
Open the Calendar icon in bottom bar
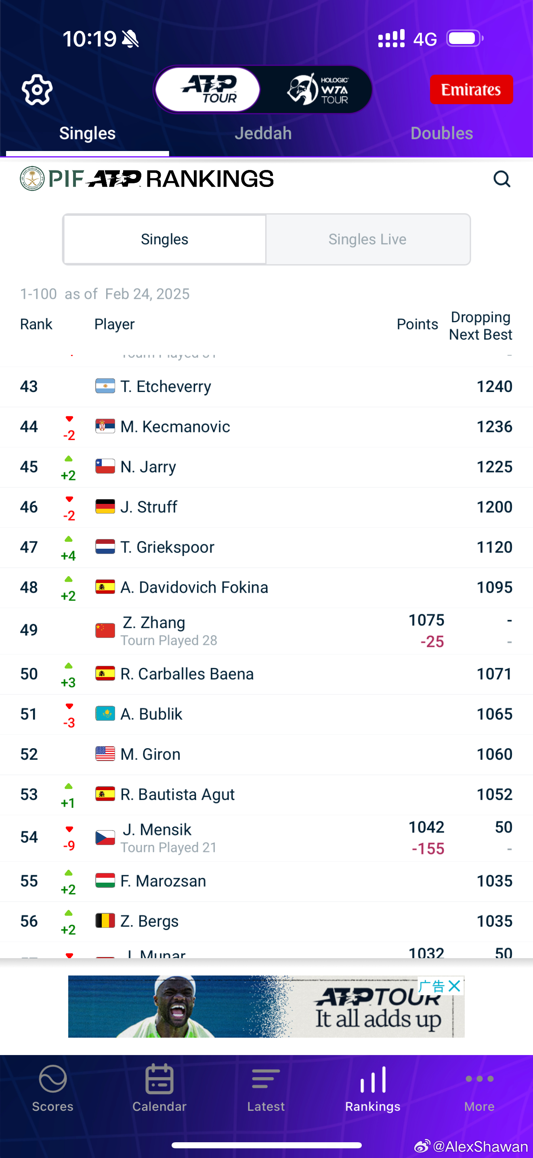(159, 1079)
